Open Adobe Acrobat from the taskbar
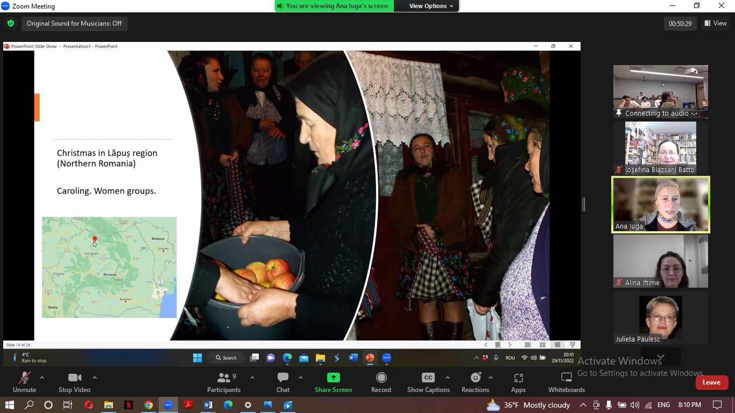This screenshot has width=735, height=413. click(188, 405)
